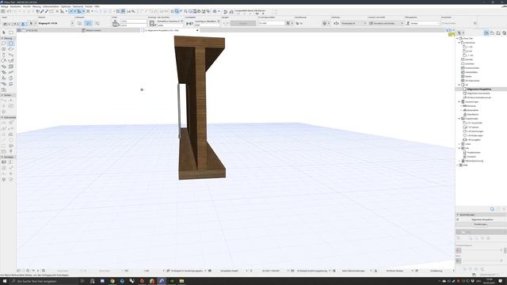Click the gear settings icon in top toolbar

coord(215,11)
